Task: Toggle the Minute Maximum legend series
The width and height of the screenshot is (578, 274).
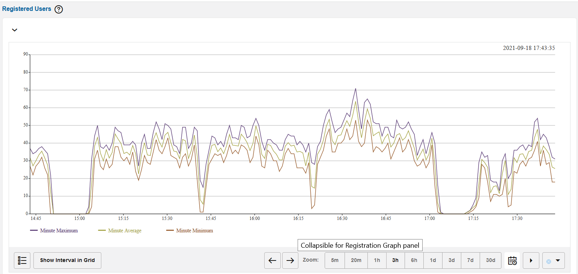Action: pyautogui.click(x=59, y=231)
